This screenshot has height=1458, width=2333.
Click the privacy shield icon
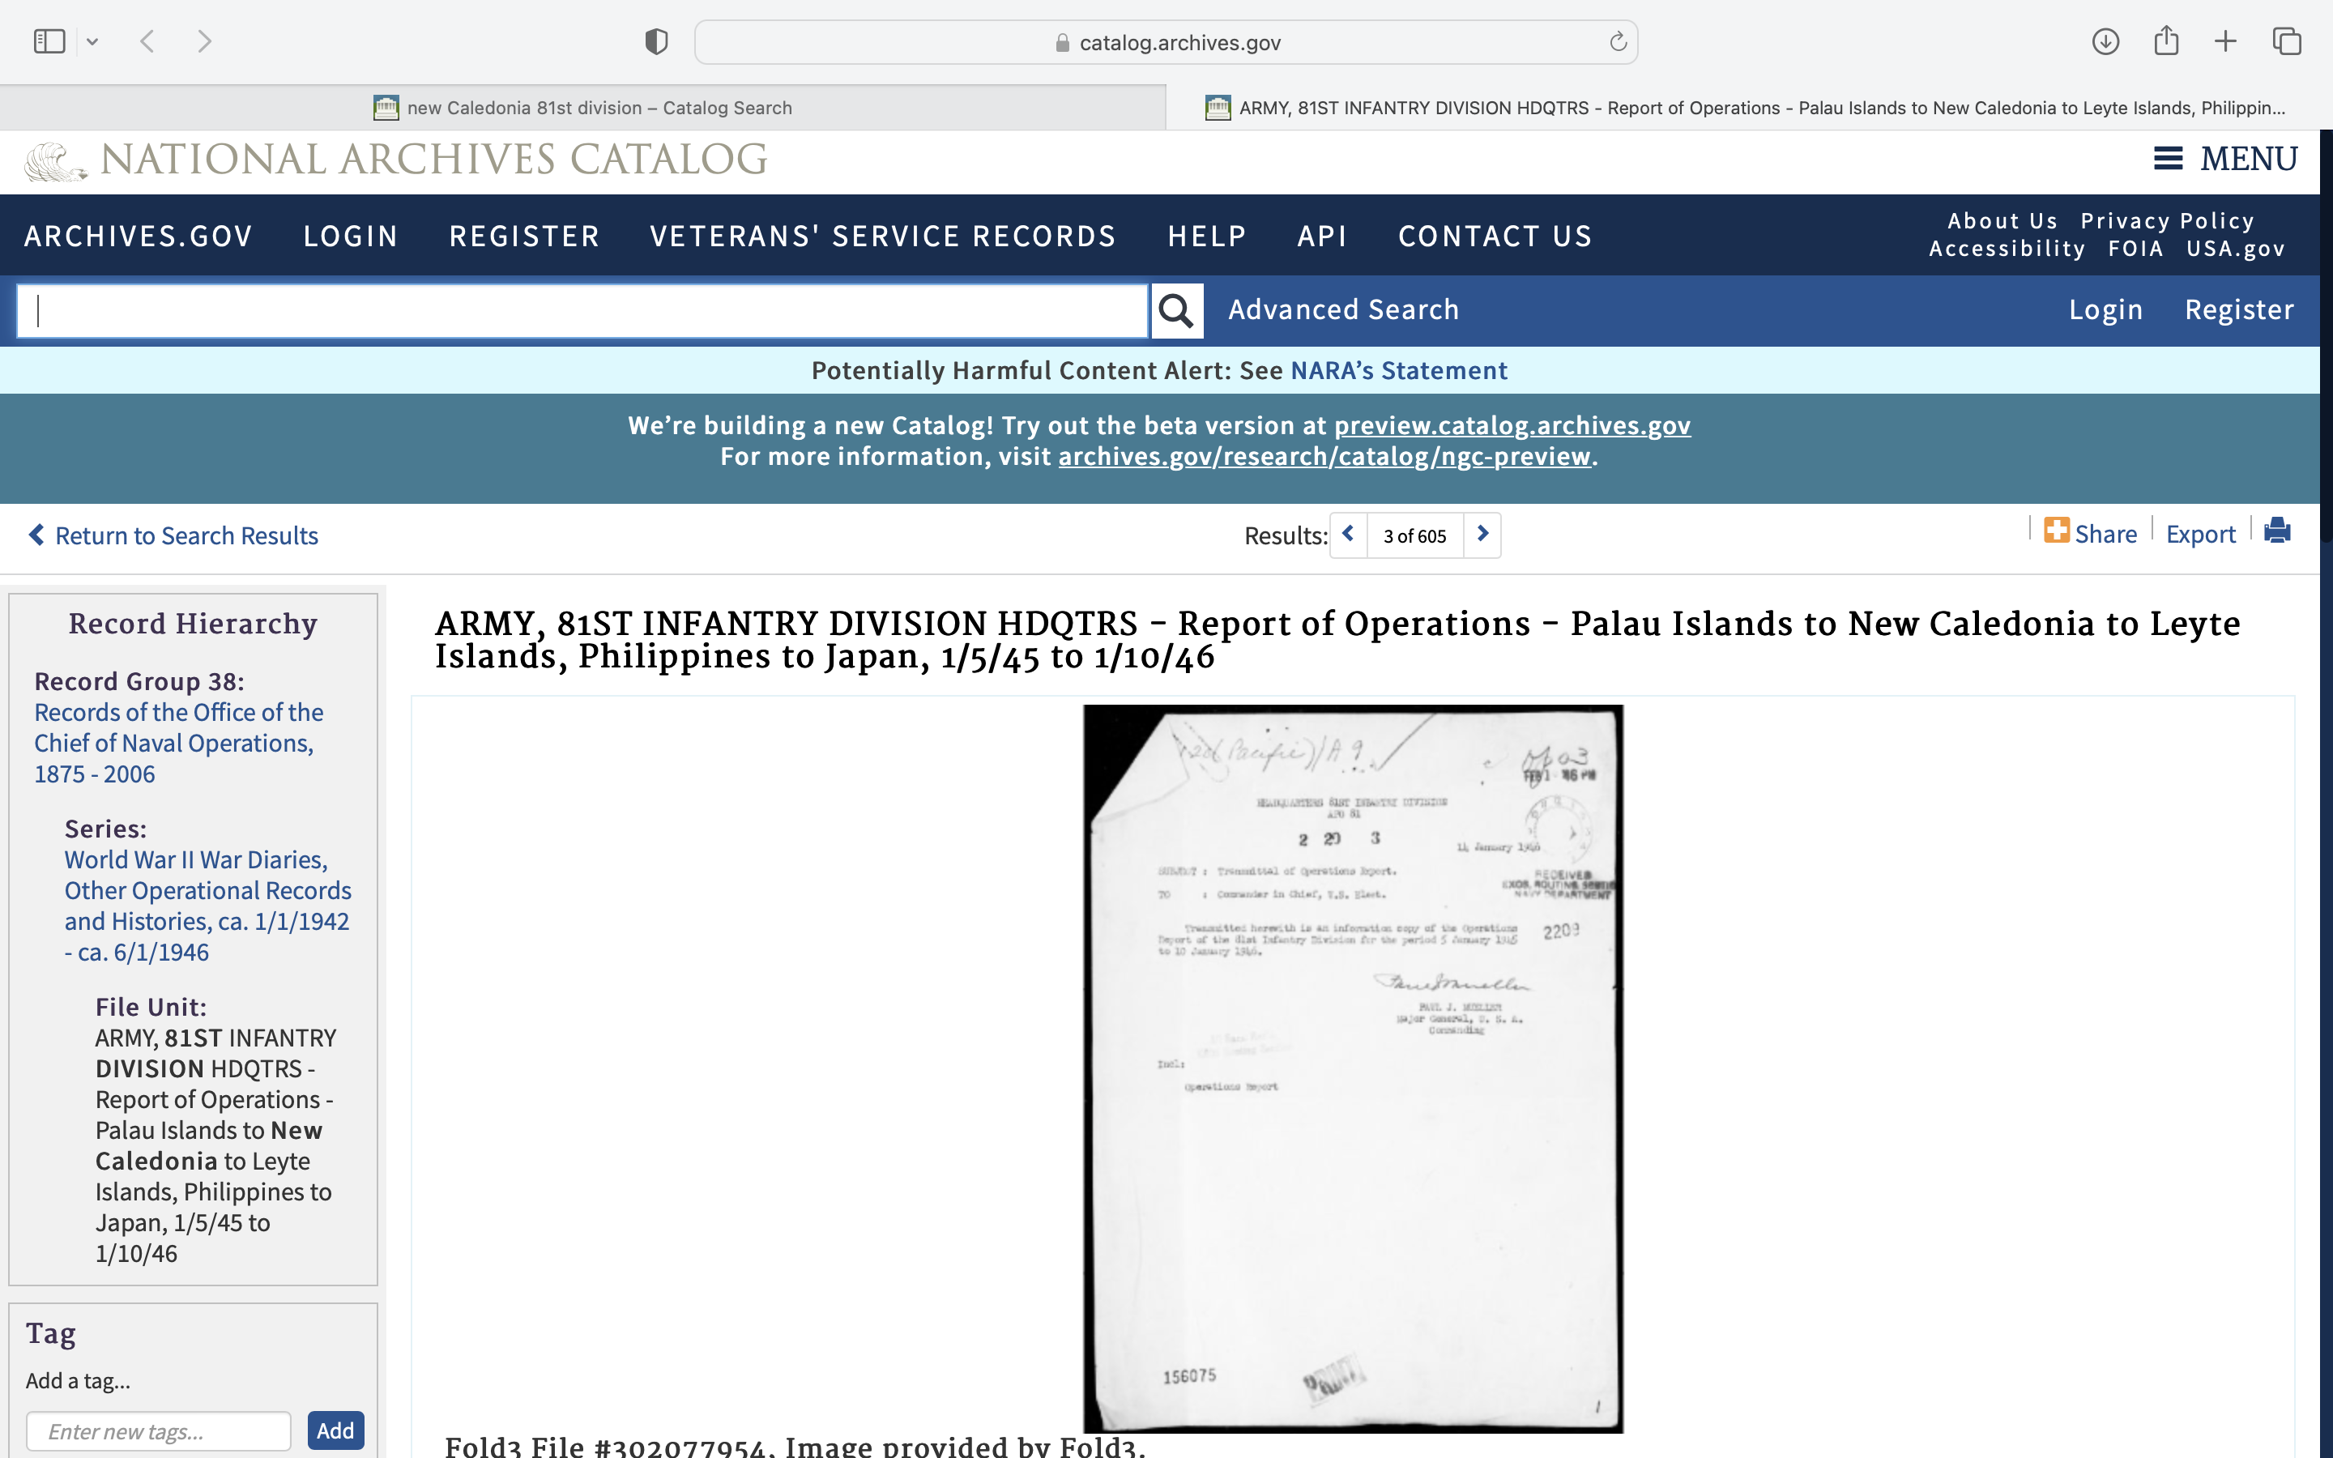pyautogui.click(x=656, y=41)
